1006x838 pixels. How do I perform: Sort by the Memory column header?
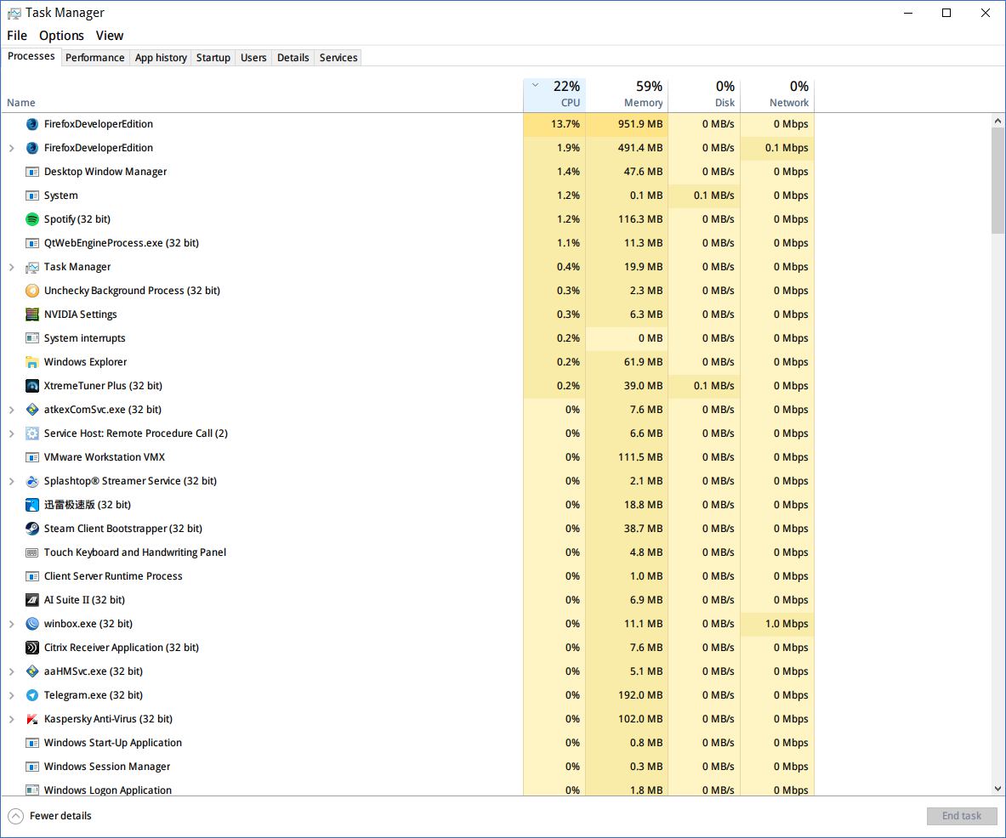click(x=627, y=94)
